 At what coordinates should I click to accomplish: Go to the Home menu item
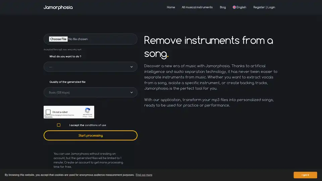pyautogui.click(x=171, y=7)
